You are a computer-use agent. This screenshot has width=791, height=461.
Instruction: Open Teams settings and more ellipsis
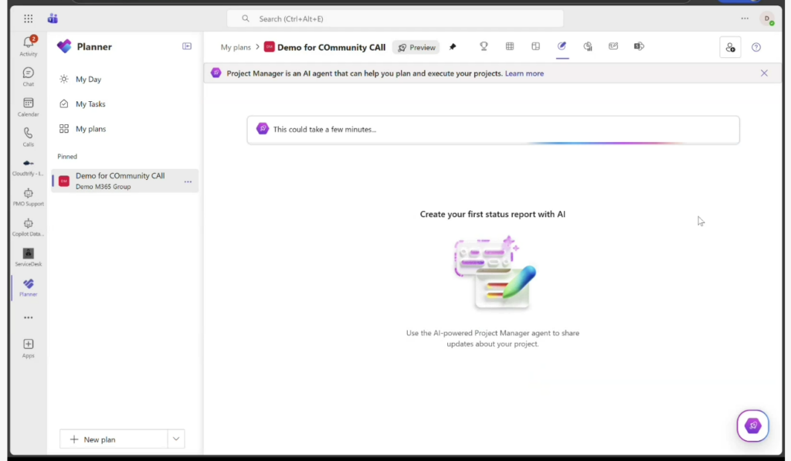[745, 19]
